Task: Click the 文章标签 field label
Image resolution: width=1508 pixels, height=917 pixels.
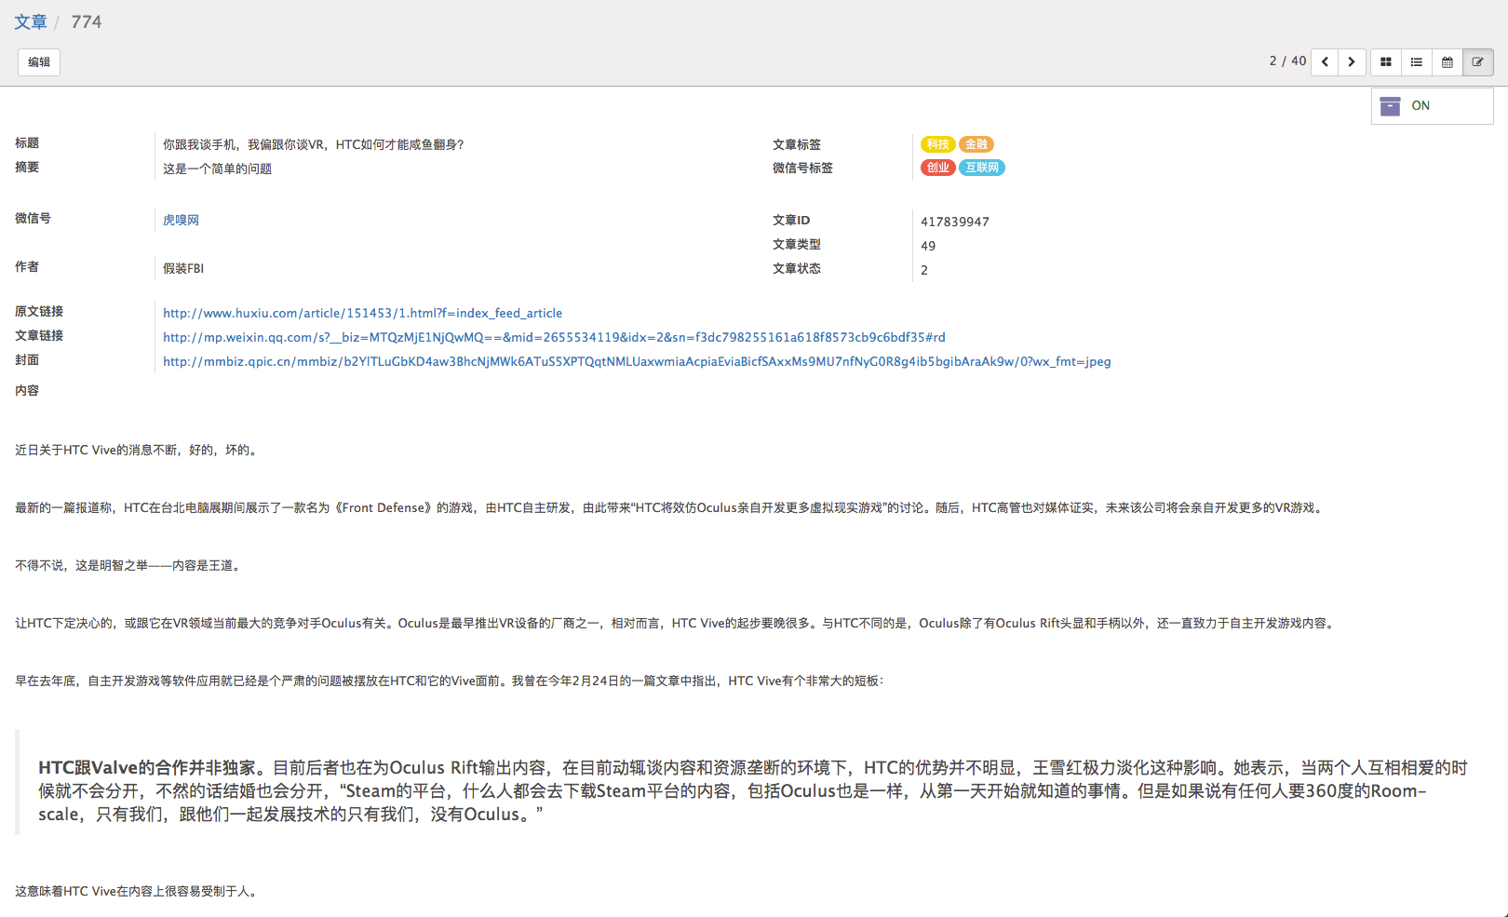Action: point(797,144)
